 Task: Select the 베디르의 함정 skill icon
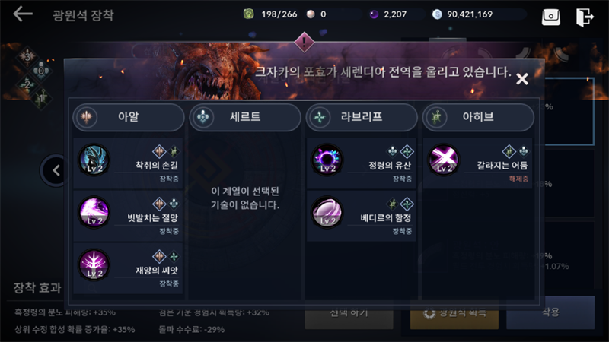pyautogui.click(x=327, y=213)
